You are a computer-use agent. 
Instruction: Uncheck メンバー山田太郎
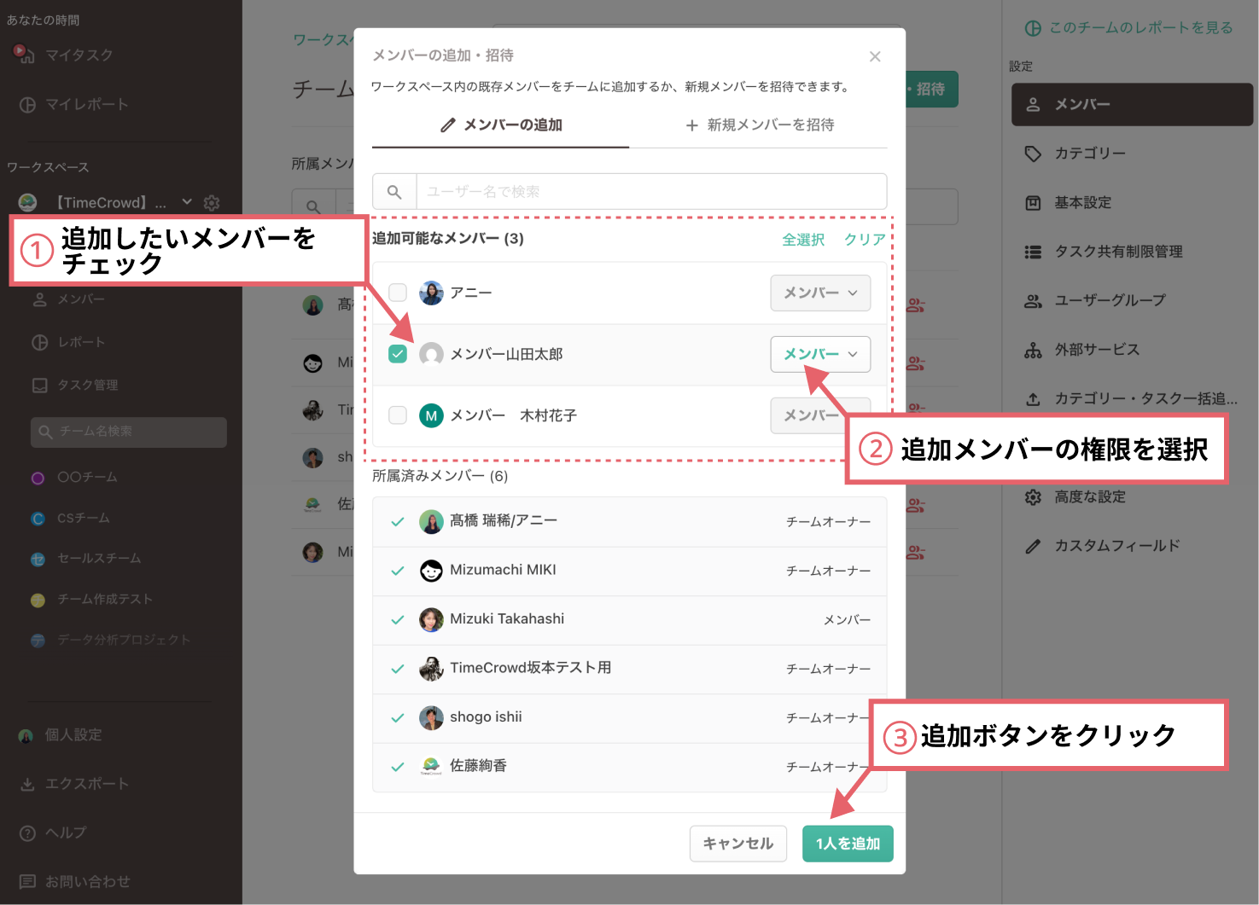tap(398, 353)
